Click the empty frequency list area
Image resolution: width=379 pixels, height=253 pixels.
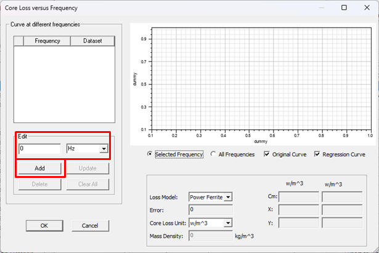tap(65, 83)
